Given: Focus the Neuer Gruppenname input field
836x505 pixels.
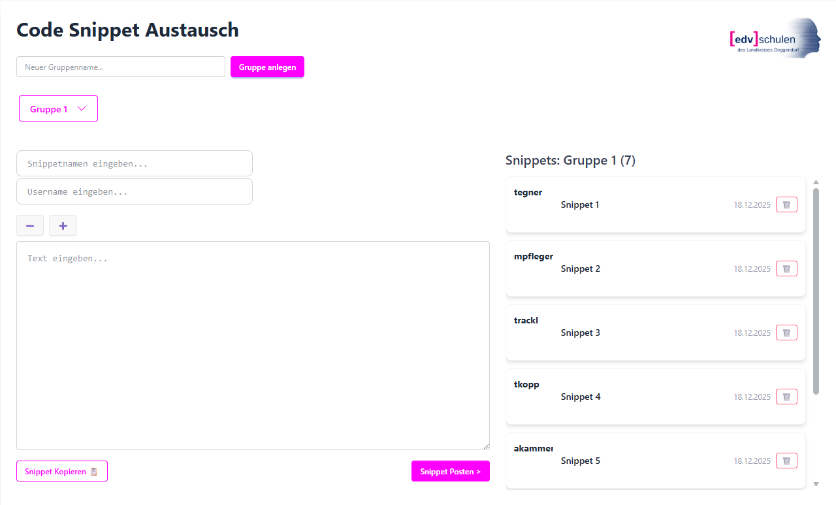Looking at the screenshot, I should 121,67.
